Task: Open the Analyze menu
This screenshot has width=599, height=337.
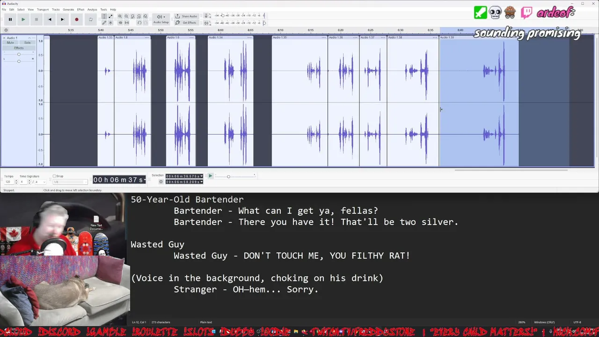Action: pyautogui.click(x=92, y=9)
